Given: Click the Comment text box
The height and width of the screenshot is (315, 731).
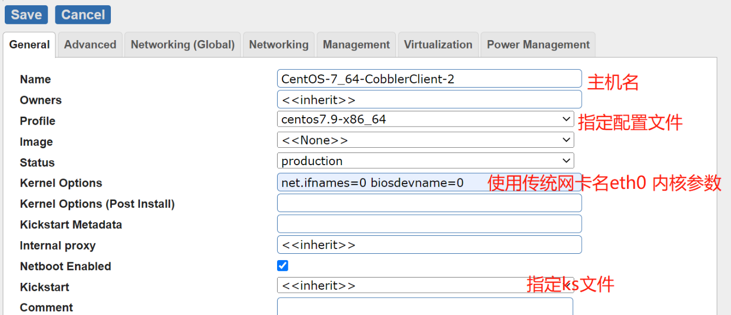Looking at the screenshot, I should click(x=425, y=307).
